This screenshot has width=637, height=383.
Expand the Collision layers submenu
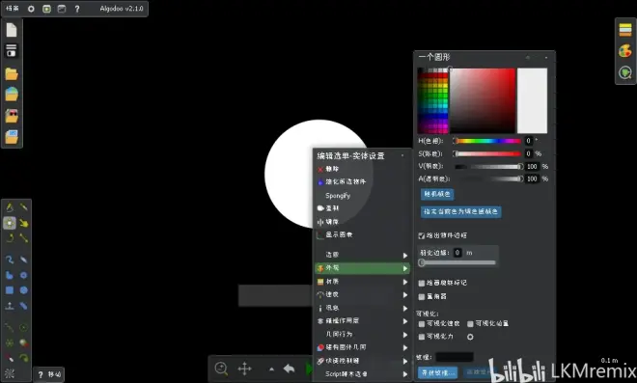(362, 321)
